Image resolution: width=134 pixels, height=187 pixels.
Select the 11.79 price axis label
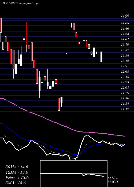[125, 93]
